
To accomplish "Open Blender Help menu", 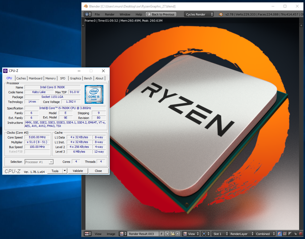I will point(139,14).
